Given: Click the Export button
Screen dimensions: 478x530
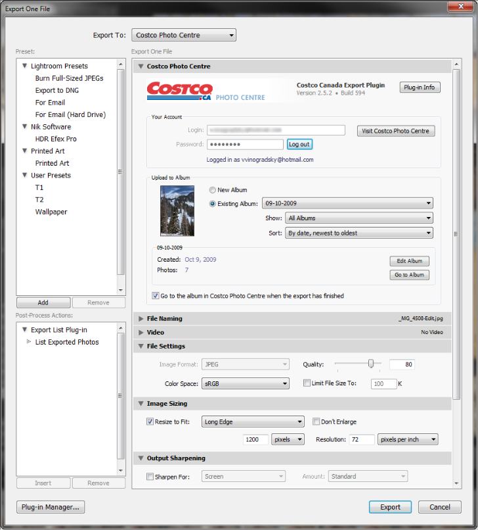Looking at the screenshot, I should coord(390,507).
